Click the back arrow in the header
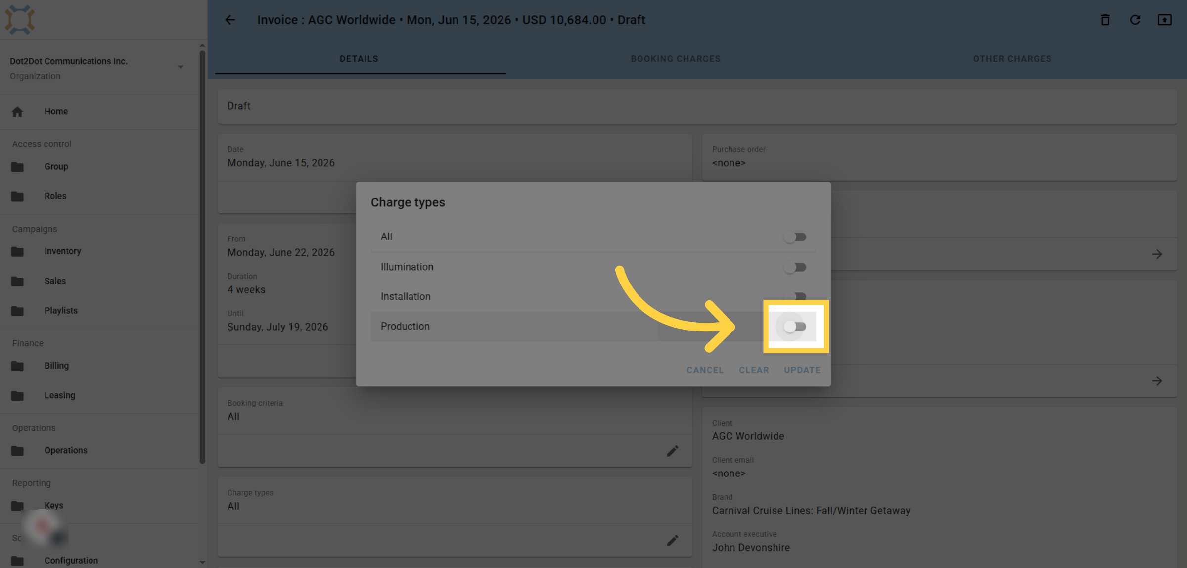The height and width of the screenshot is (568, 1187). (x=230, y=20)
